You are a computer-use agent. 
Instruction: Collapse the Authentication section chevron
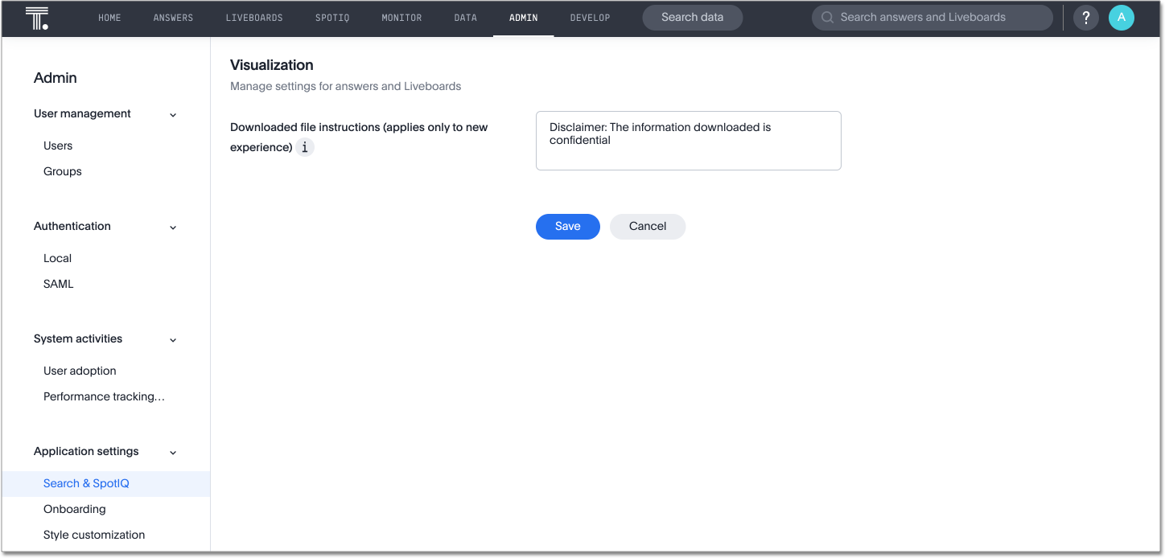coord(173,228)
